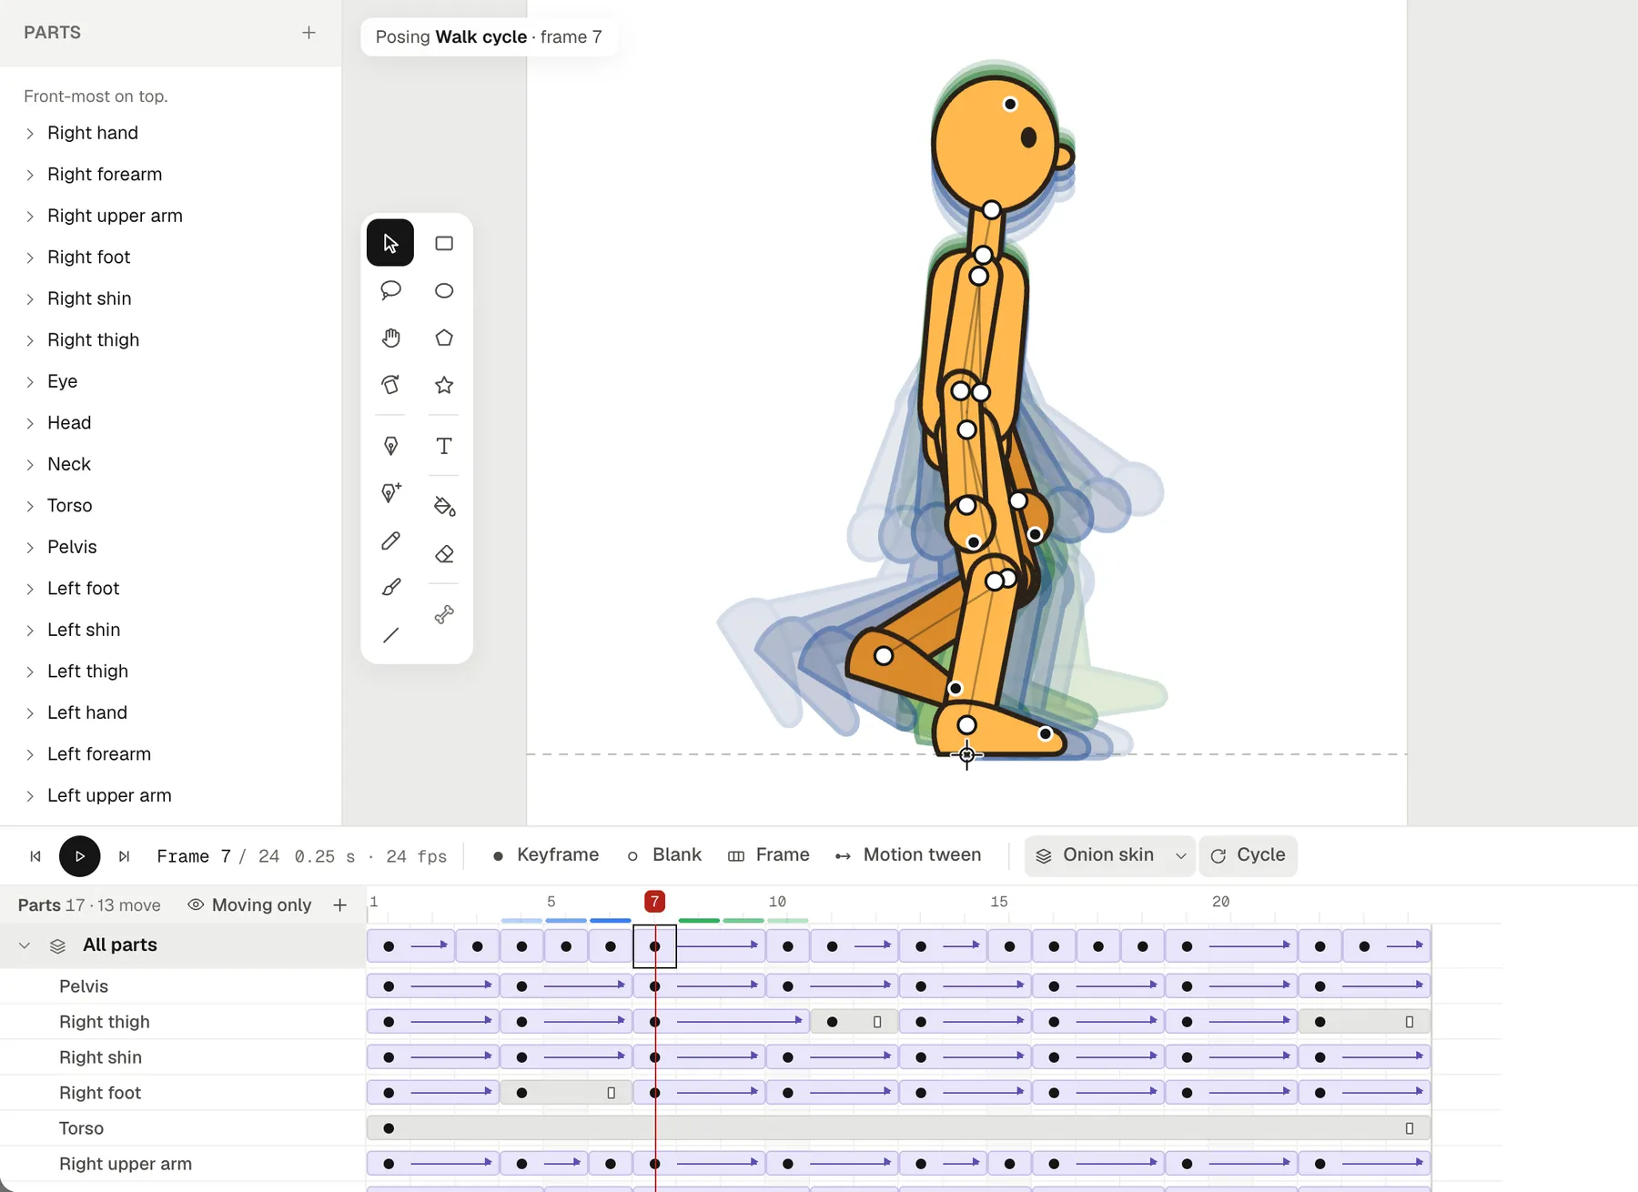The image size is (1638, 1192).
Task: Expand the Head part
Action: pyautogui.click(x=30, y=423)
